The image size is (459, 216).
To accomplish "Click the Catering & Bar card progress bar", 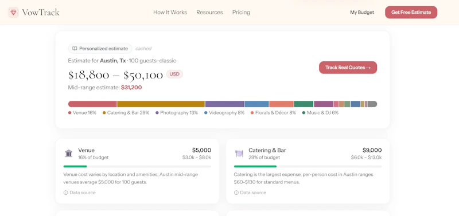I will click(x=308, y=166).
